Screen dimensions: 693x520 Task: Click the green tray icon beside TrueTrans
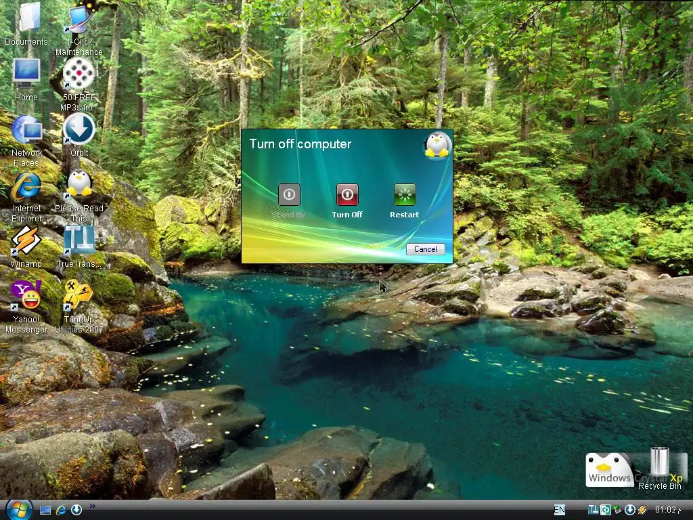pos(606,510)
